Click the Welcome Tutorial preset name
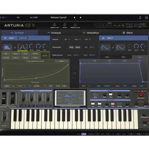 (x=59, y=17)
